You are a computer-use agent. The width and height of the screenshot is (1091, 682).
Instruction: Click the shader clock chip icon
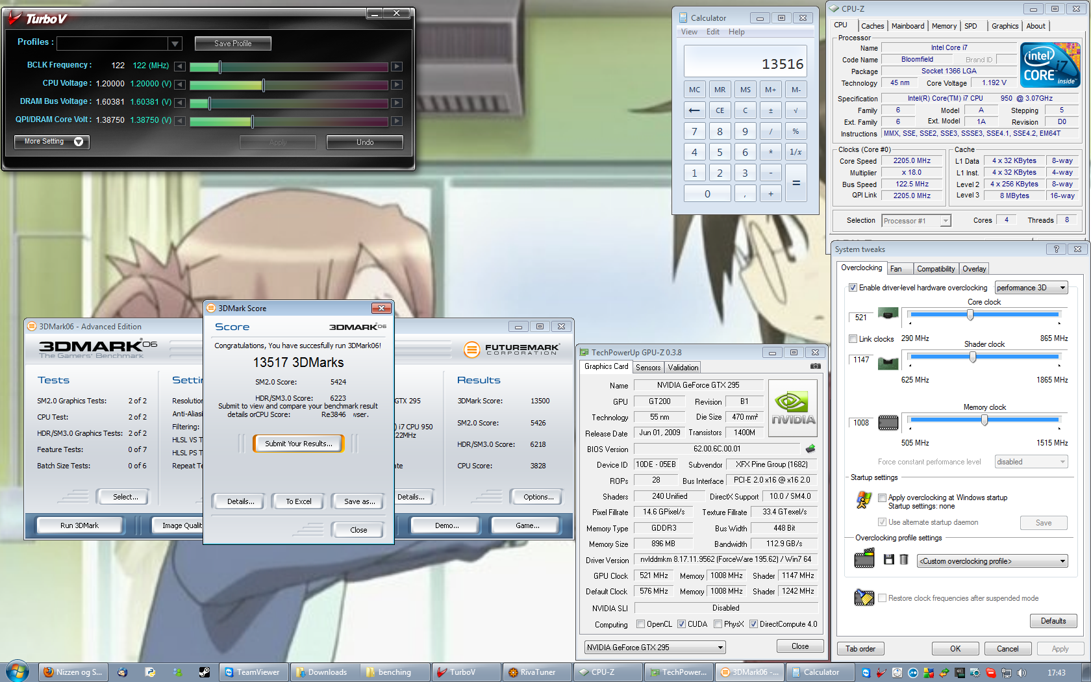pyautogui.click(x=888, y=362)
